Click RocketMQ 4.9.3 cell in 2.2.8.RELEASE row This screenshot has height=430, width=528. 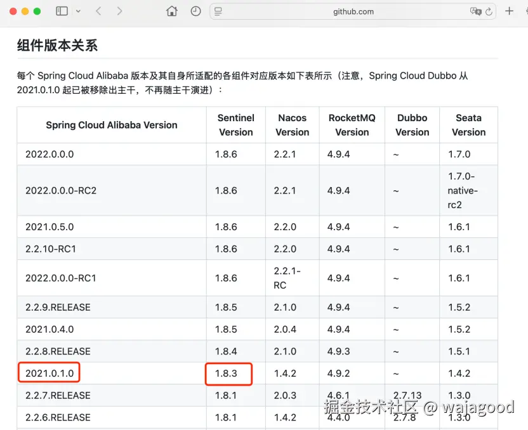(x=352, y=351)
